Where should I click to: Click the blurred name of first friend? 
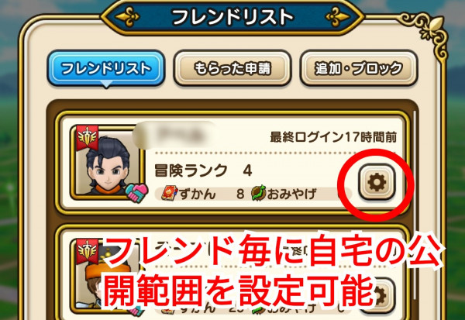[175, 136]
